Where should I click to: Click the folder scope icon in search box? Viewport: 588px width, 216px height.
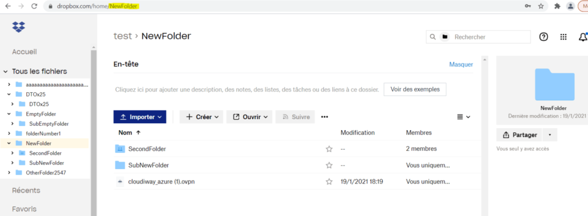(x=445, y=37)
